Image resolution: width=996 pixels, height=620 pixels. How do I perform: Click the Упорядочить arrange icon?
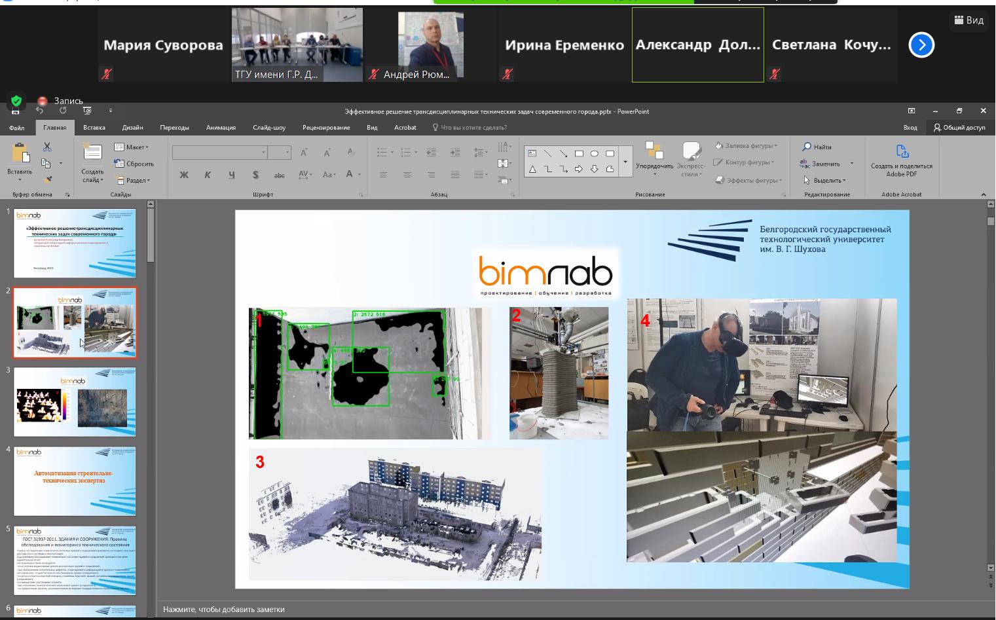tap(654, 151)
